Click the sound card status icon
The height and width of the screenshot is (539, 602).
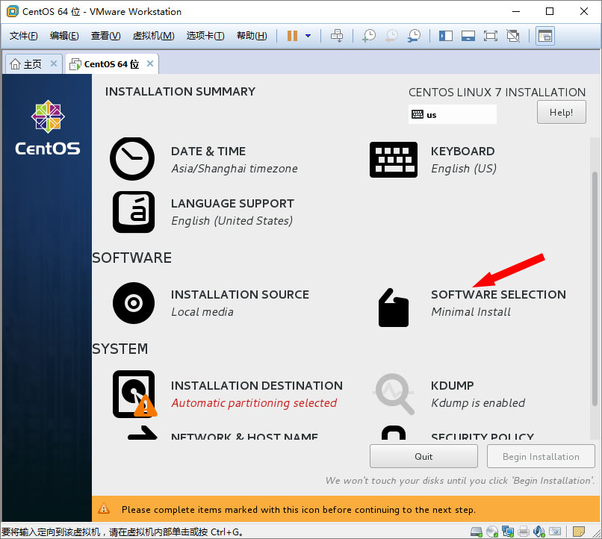coord(539,532)
